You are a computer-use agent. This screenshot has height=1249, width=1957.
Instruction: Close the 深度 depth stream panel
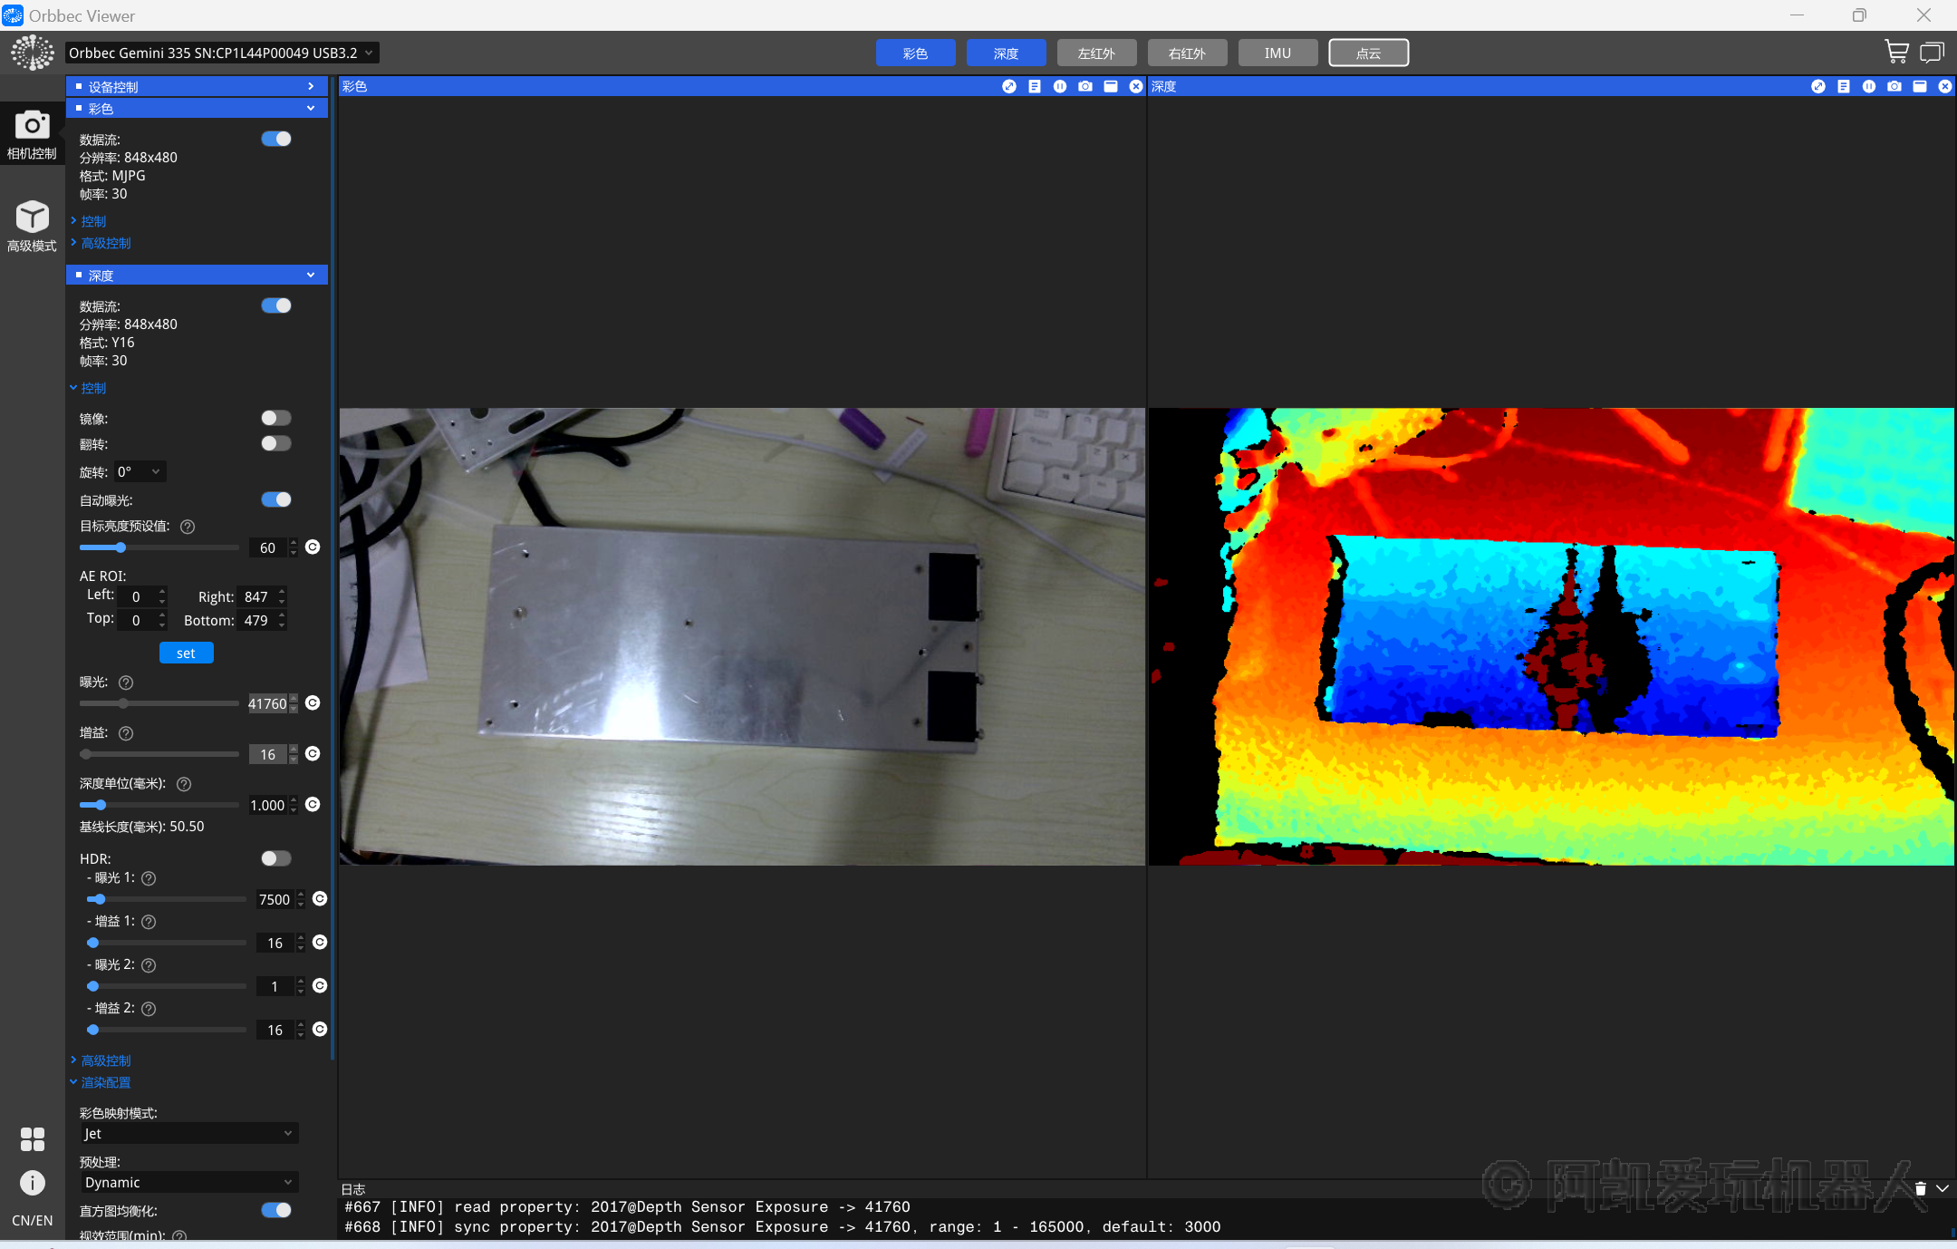tap(1944, 86)
